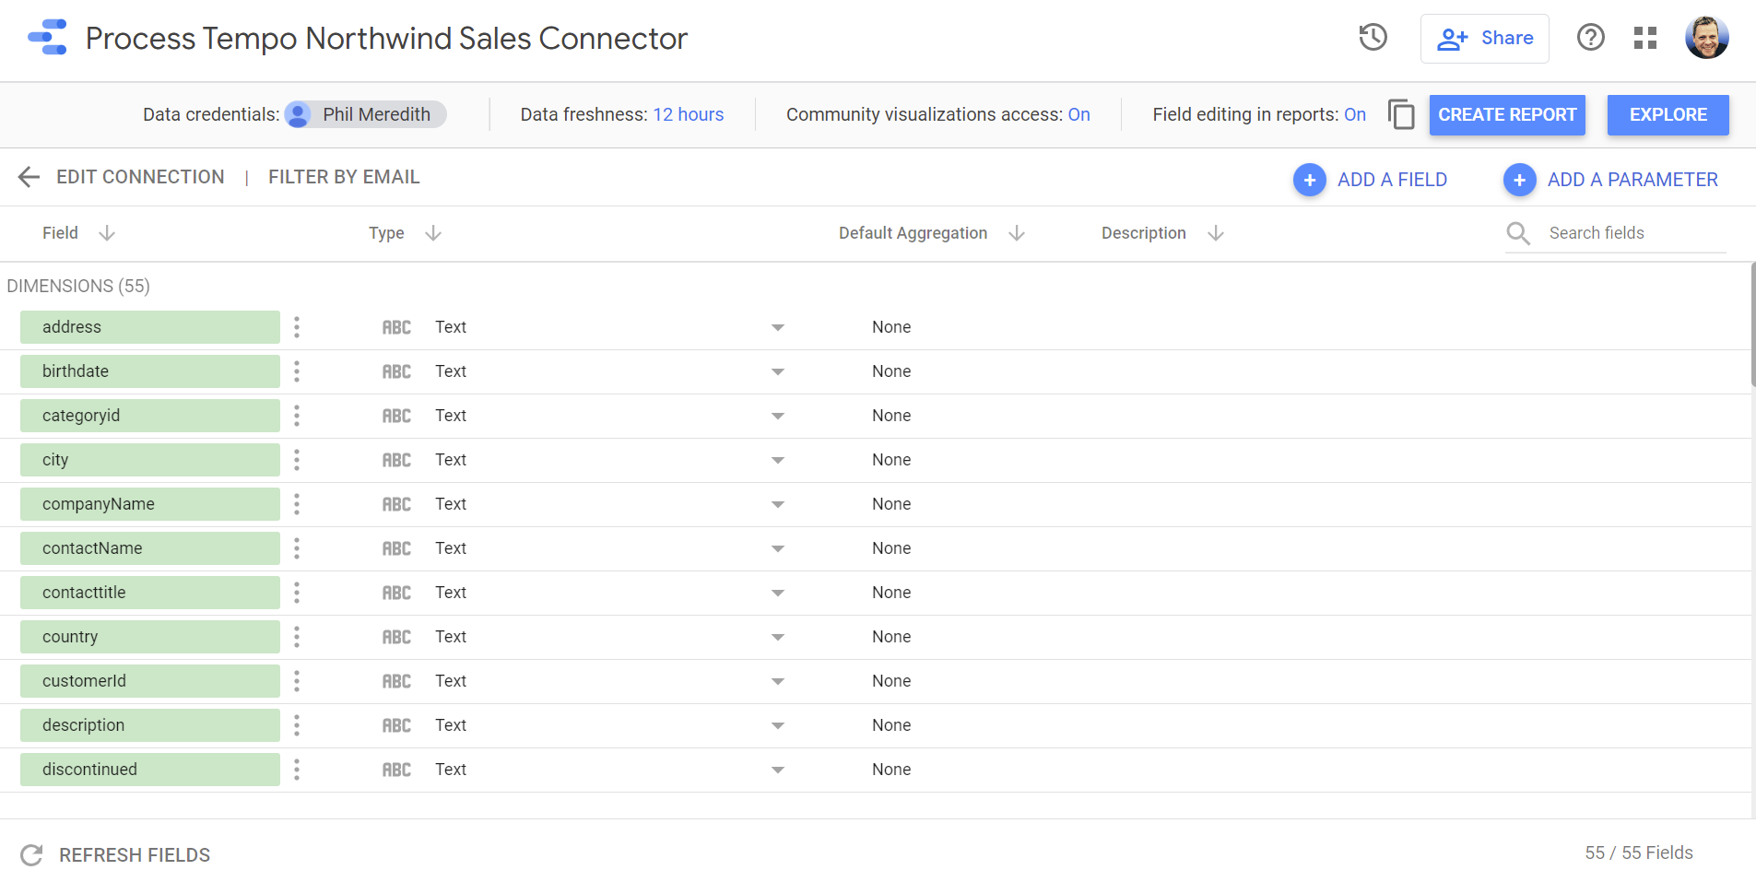Click the Share button
1756x882 pixels.
pyautogui.click(x=1484, y=39)
